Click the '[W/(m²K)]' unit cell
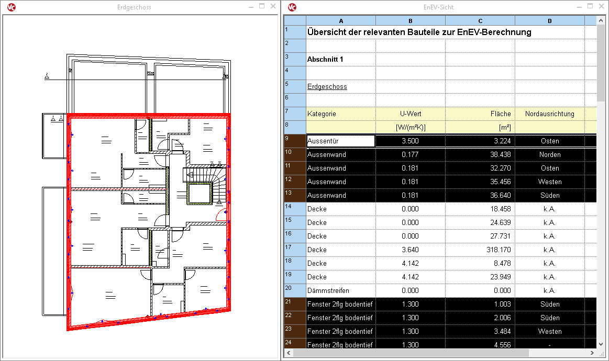 coord(411,127)
